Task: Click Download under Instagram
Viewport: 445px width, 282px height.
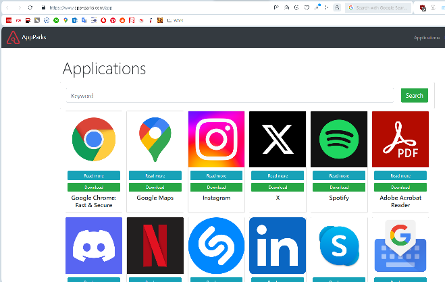Action: click(216, 187)
